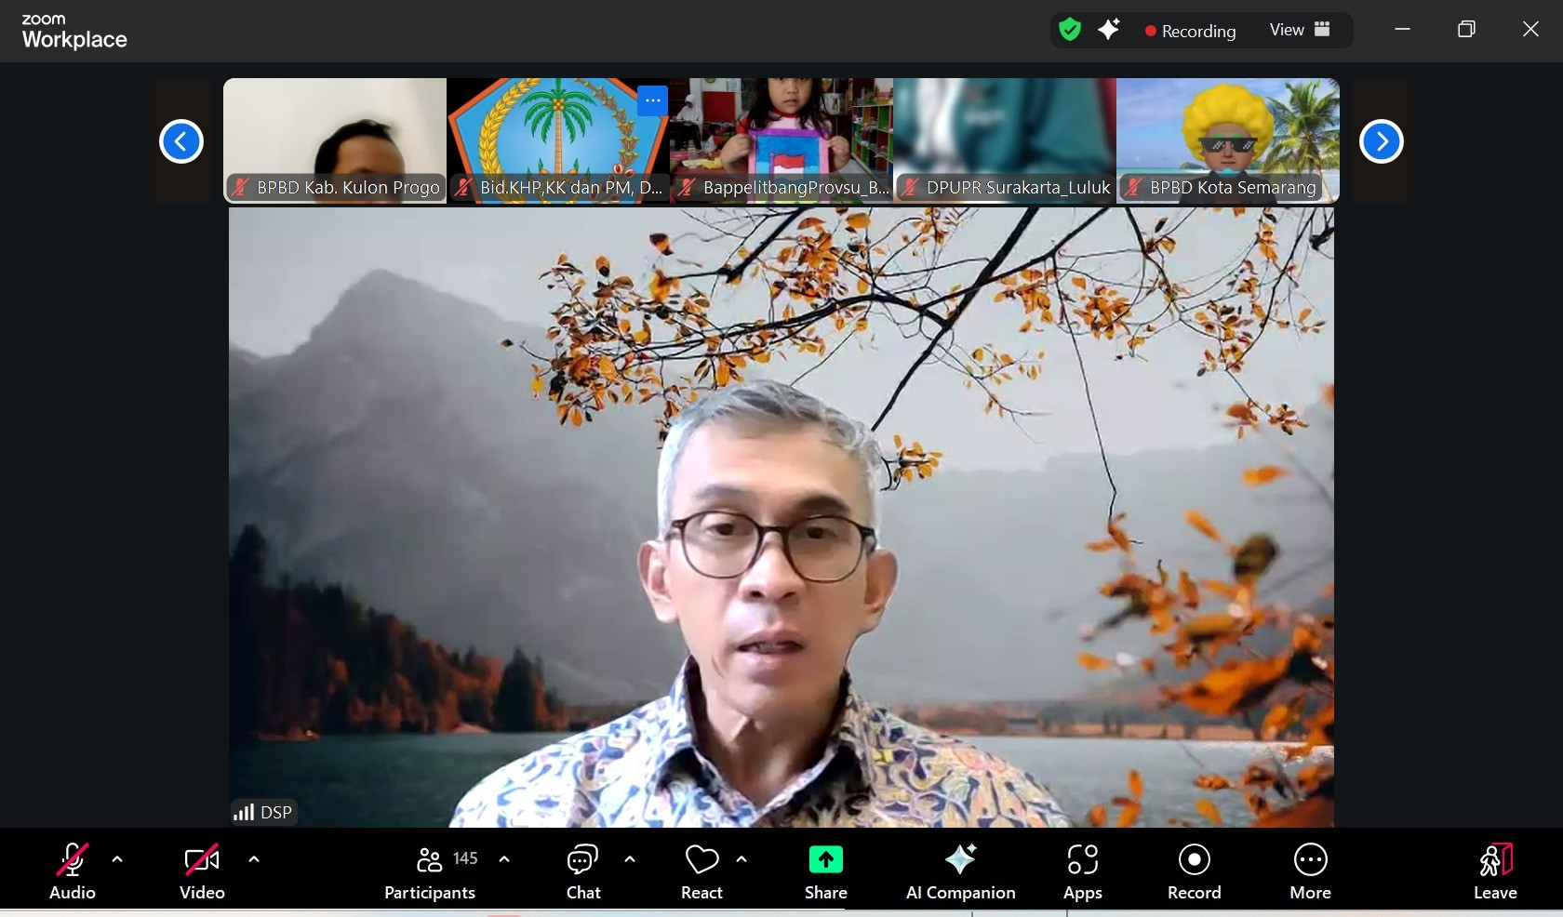Open the Chat panel

(583, 871)
